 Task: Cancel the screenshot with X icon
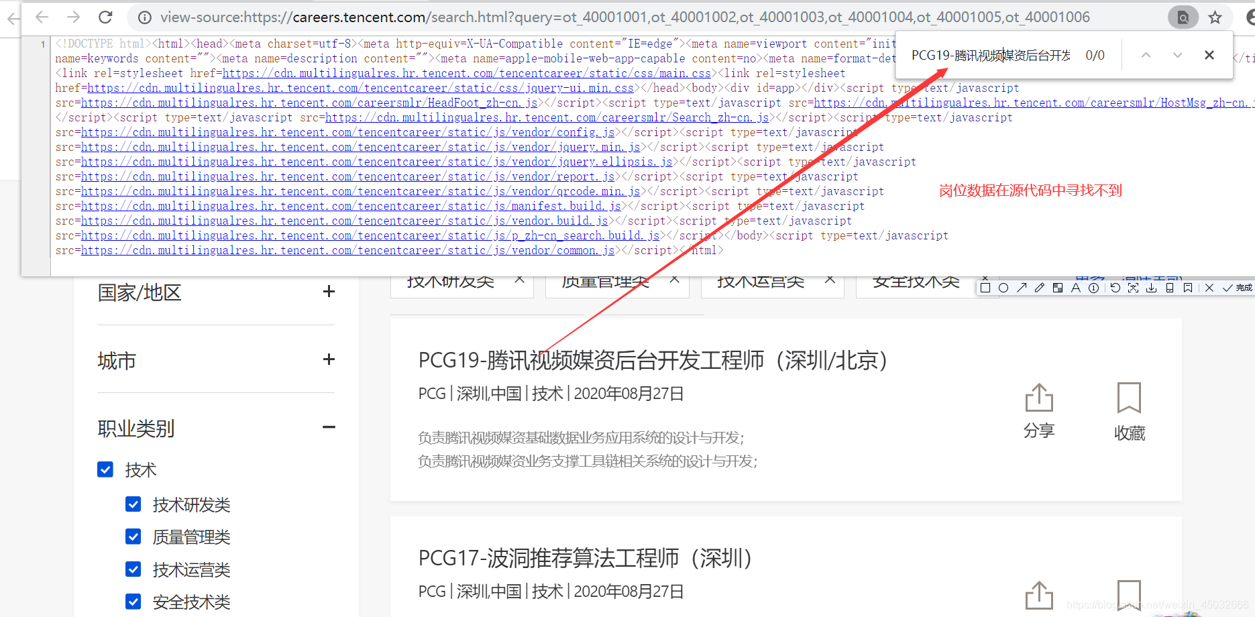click(x=1209, y=288)
